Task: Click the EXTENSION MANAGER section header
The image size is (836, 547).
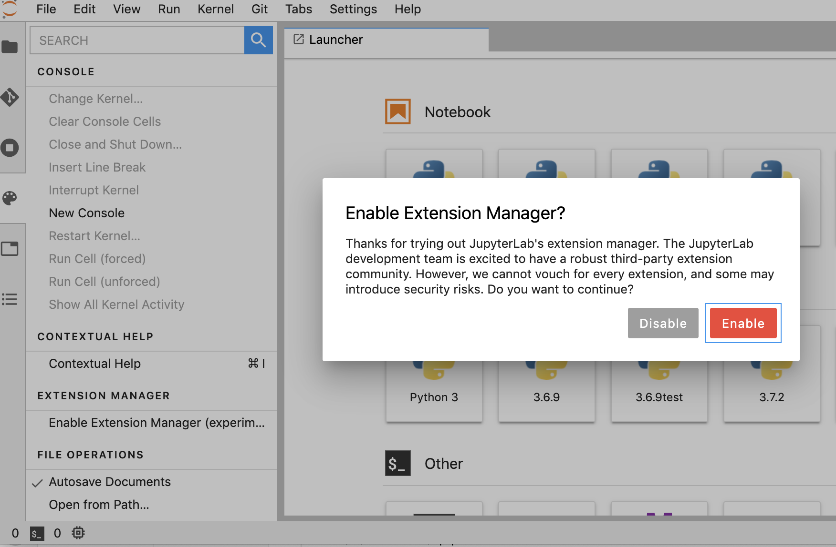Action: 104,396
